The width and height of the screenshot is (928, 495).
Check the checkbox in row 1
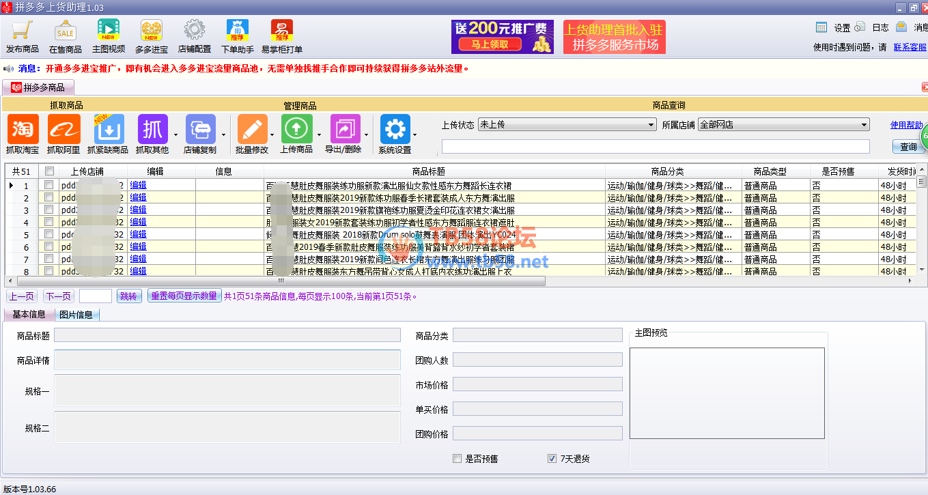point(48,185)
